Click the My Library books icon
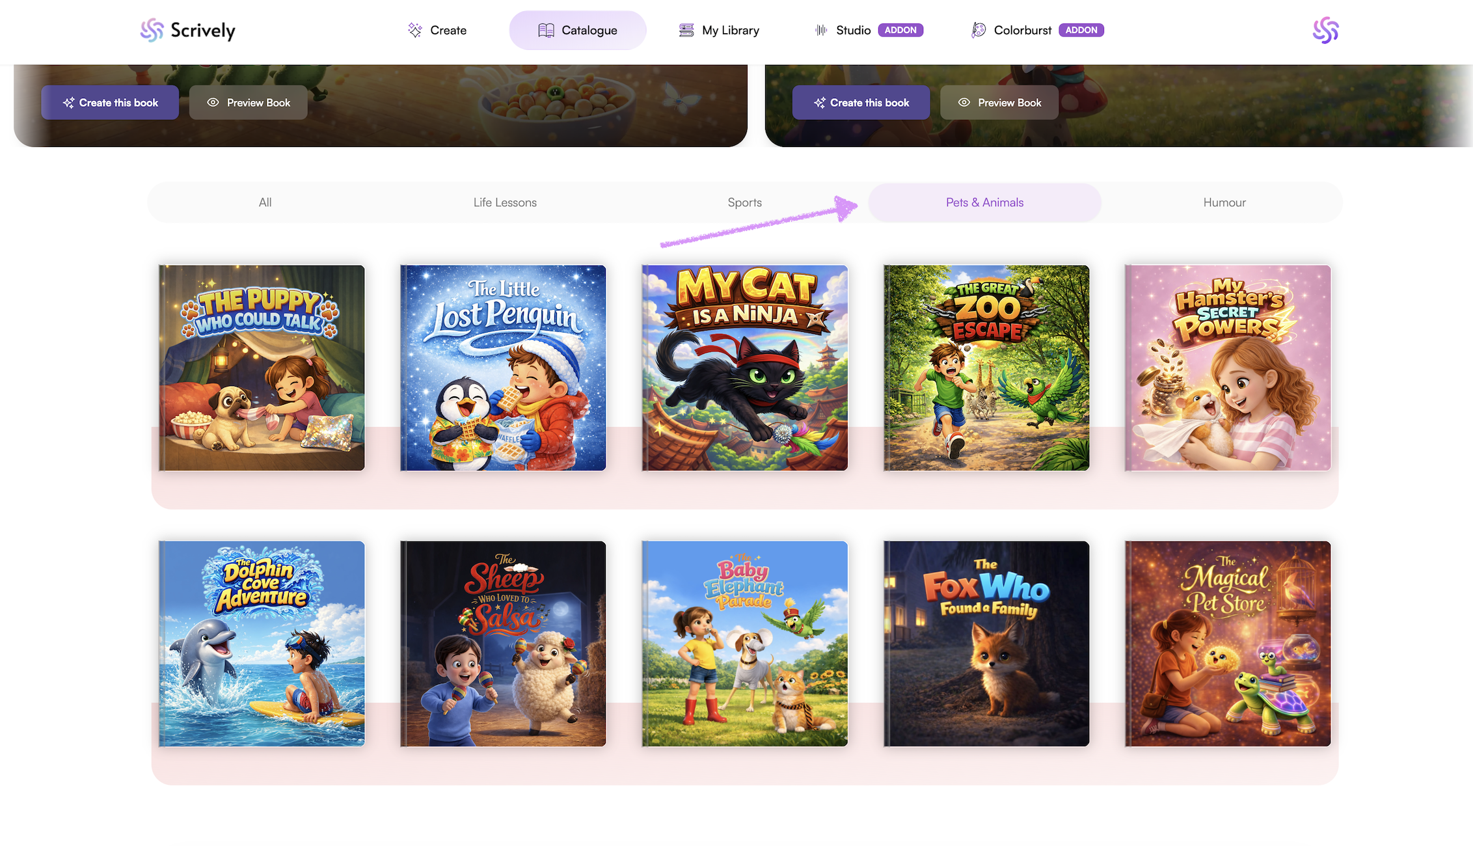Image resolution: width=1473 pixels, height=846 pixels. point(686,30)
